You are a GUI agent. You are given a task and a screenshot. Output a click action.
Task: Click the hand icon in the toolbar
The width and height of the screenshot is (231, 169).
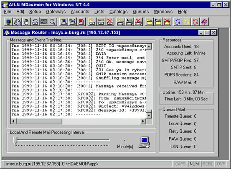tap(26, 22)
